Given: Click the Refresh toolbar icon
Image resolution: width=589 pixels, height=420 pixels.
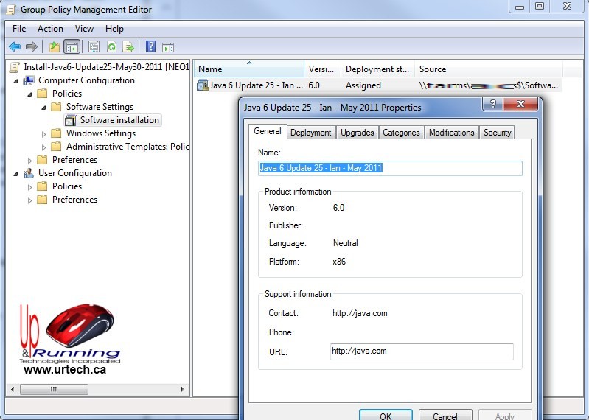Looking at the screenshot, I should click(111, 47).
